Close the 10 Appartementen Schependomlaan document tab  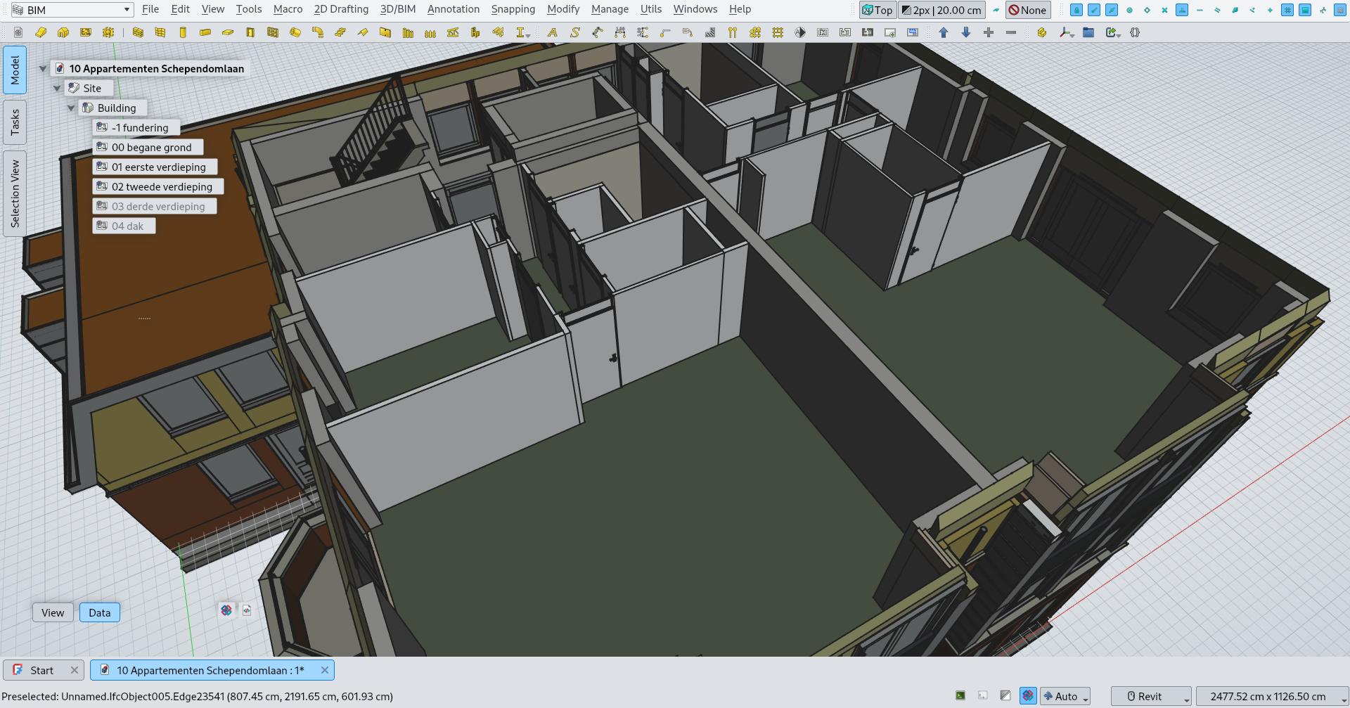(x=325, y=670)
